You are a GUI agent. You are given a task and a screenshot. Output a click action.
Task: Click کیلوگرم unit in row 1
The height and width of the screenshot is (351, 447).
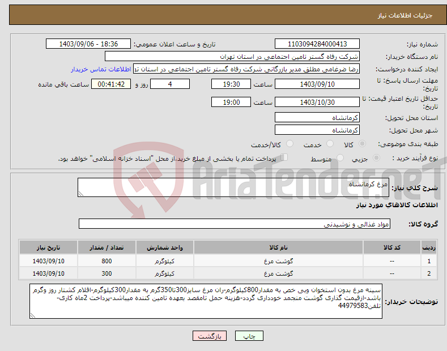point(165,261)
